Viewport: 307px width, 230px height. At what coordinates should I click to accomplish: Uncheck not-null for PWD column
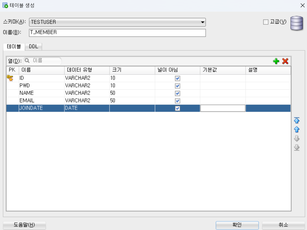coord(178,86)
